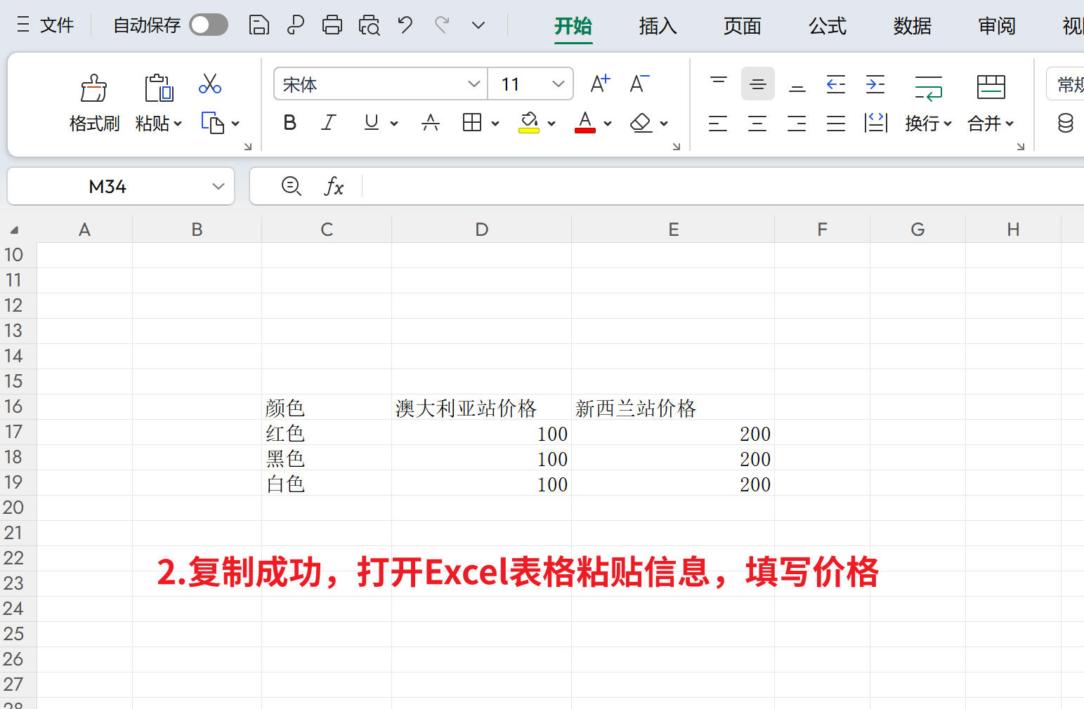Select the Format Painter tool

coord(94,102)
